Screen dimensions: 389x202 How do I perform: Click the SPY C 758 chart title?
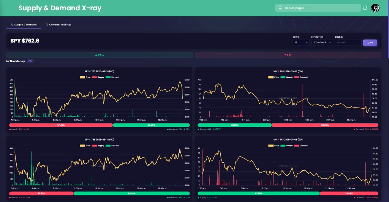tap(99, 140)
